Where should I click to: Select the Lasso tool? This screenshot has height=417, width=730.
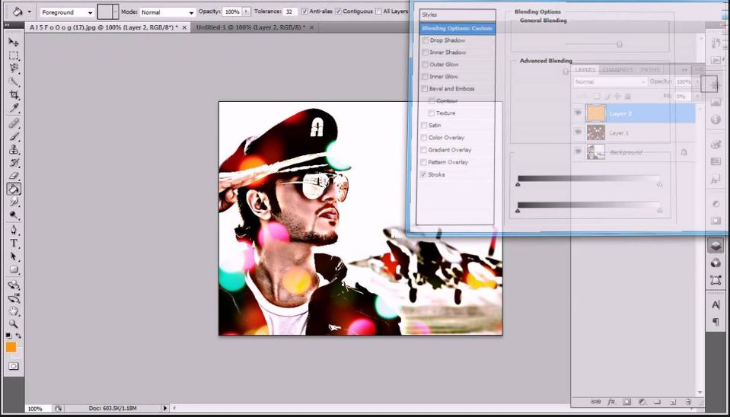pyautogui.click(x=14, y=68)
